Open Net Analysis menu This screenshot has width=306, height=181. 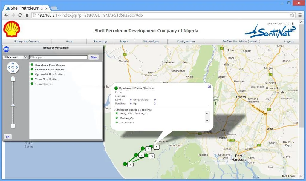click(x=151, y=41)
